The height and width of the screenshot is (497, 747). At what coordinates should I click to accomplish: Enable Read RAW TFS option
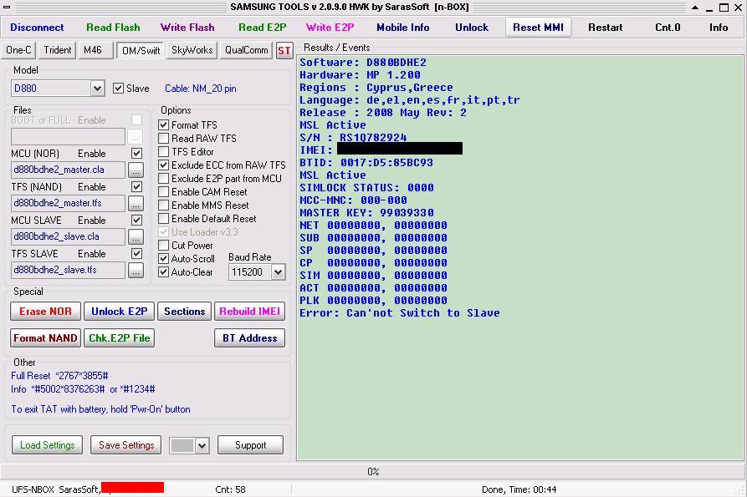163,139
